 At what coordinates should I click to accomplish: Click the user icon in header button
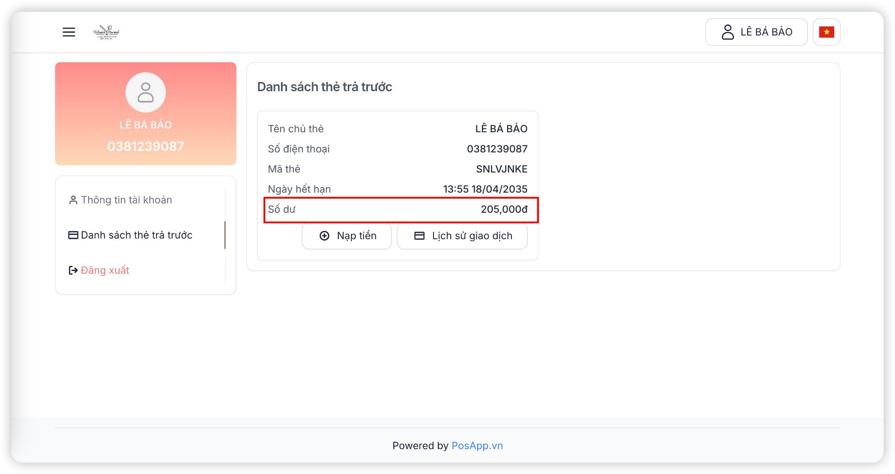tap(728, 32)
